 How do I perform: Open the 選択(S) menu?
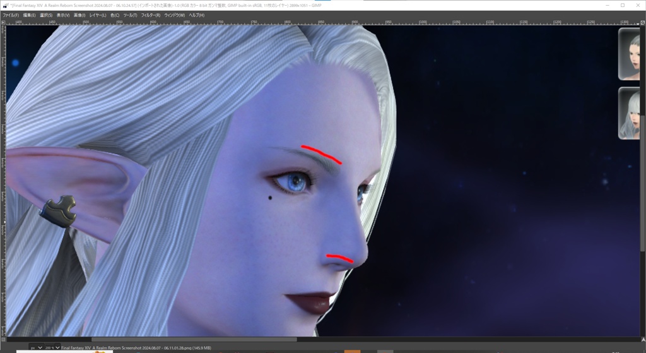click(x=45, y=15)
